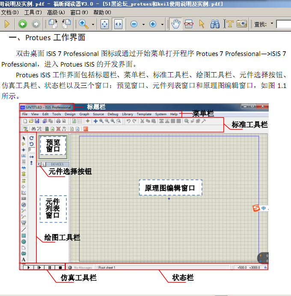Click the text A tool in the ISIS figure
The image size is (291, 296).
(24, 259)
